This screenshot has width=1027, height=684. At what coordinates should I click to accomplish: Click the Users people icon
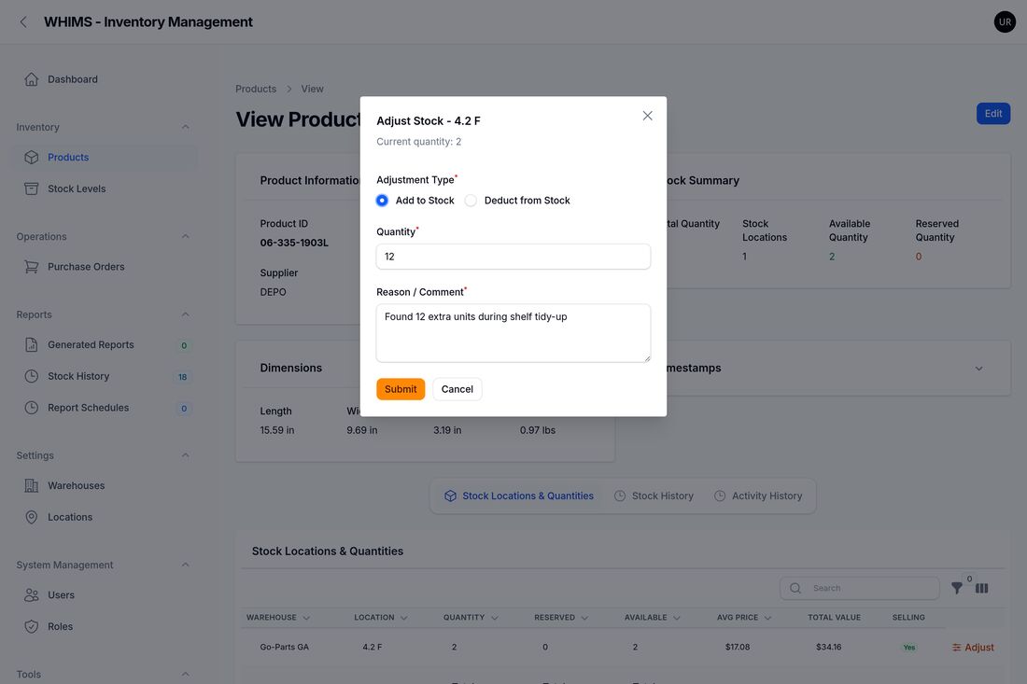(32, 595)
